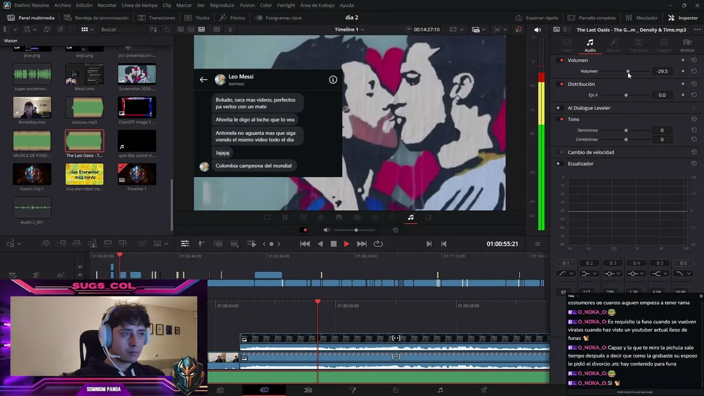Open the Fairlight menu
This screenshot has height=396, width=704.
[286, 5]
